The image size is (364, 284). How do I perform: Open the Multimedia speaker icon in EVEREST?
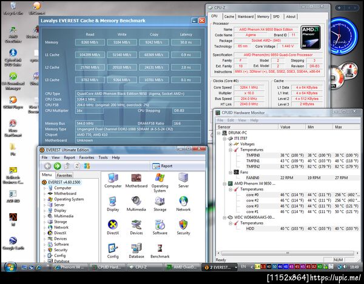click(x=136, y=204)
